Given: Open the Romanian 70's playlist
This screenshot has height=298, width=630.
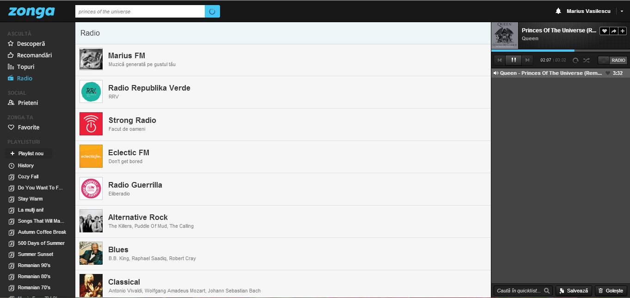Looking at the screenshot, I should 30,287.
